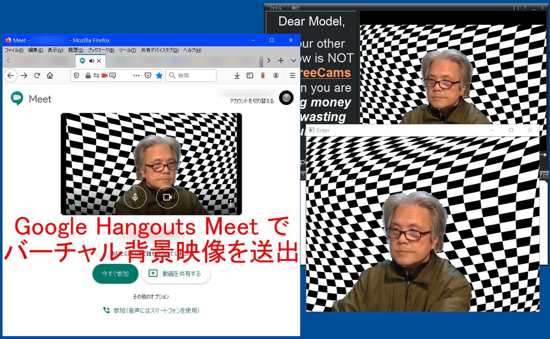
Task: Go back using Firefox's back arrow
Action: tap(10, 75)
